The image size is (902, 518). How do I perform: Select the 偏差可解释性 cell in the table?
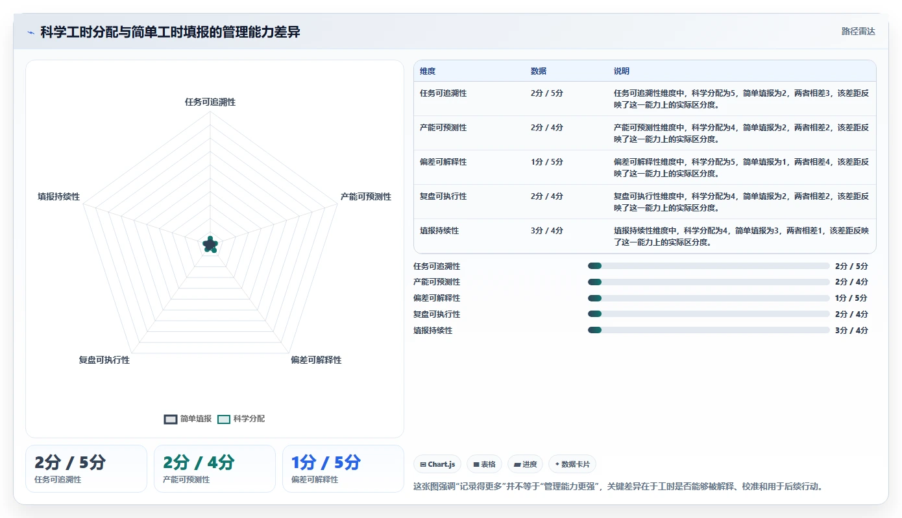[x=443, y=162]
